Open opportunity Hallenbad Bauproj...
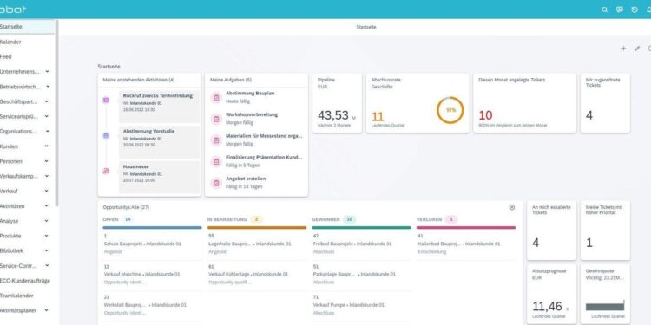 coord(466,244)
